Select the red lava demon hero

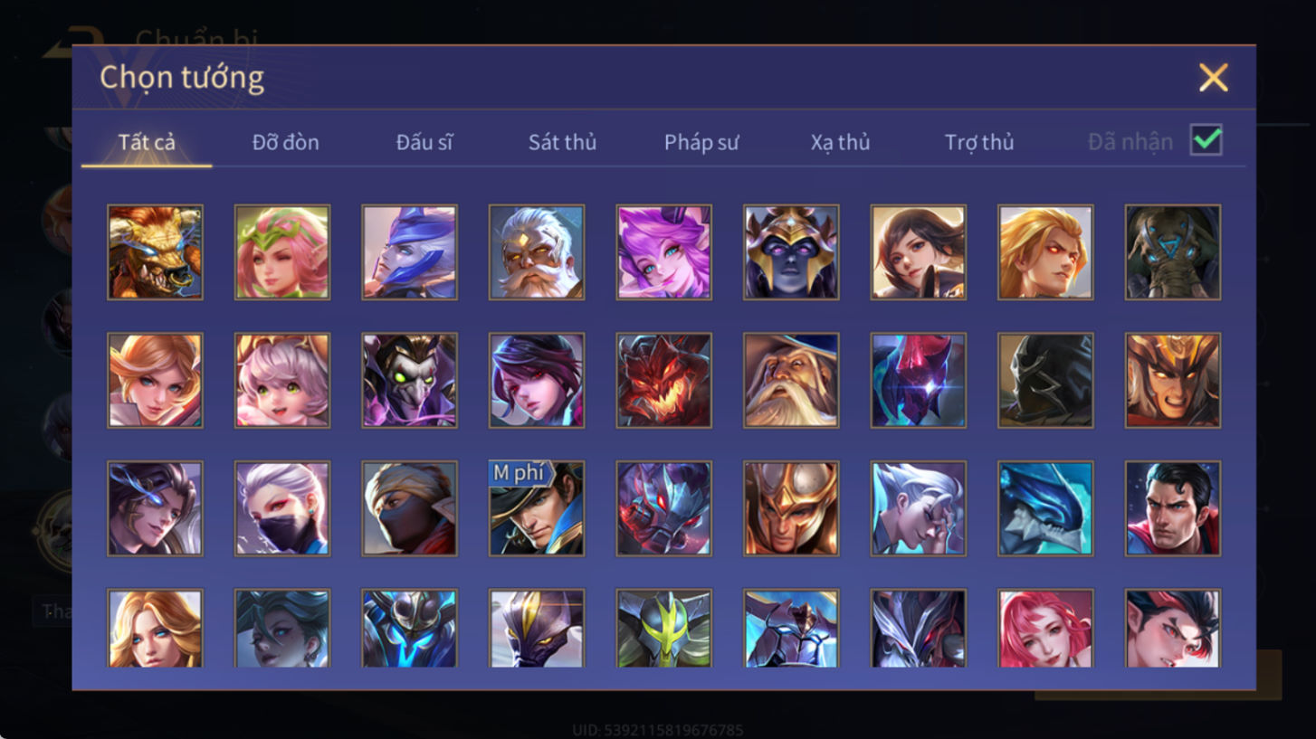[663, 380]
